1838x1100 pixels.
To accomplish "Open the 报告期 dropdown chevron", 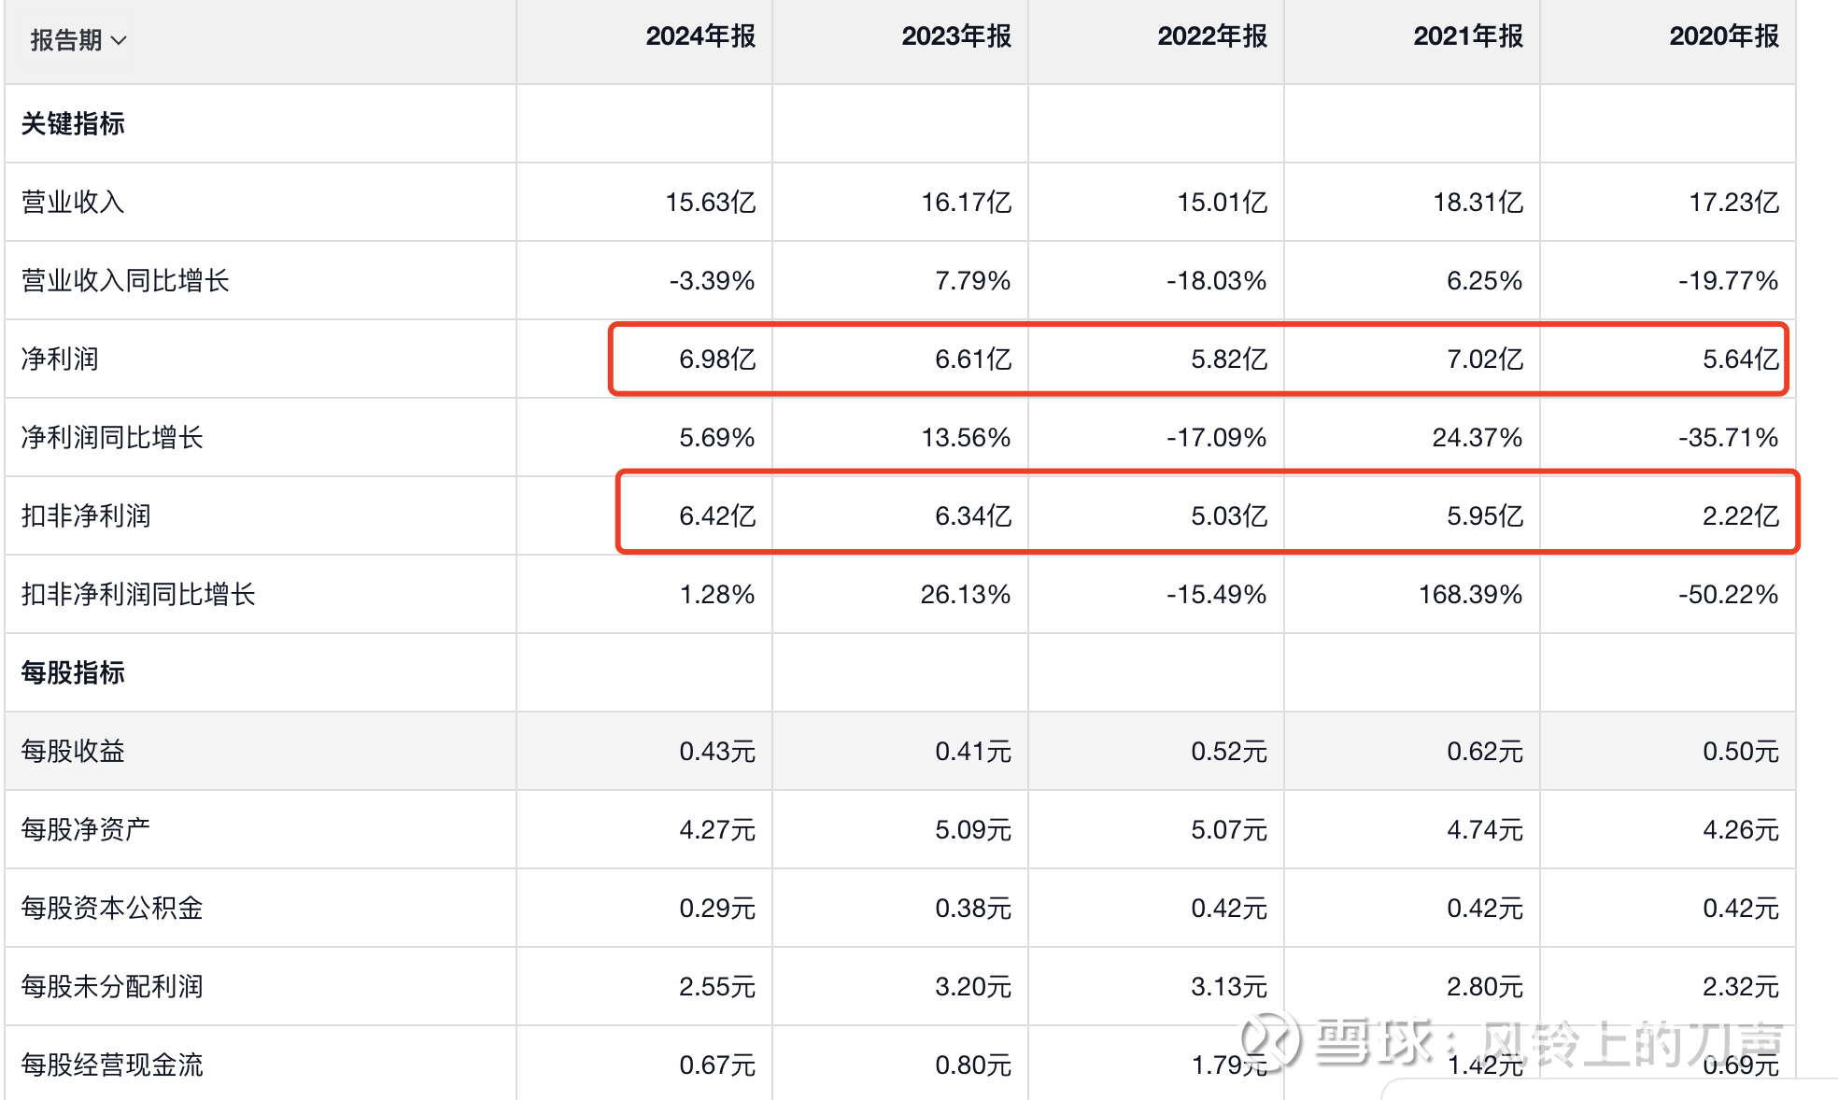I will tap(119, 40).
